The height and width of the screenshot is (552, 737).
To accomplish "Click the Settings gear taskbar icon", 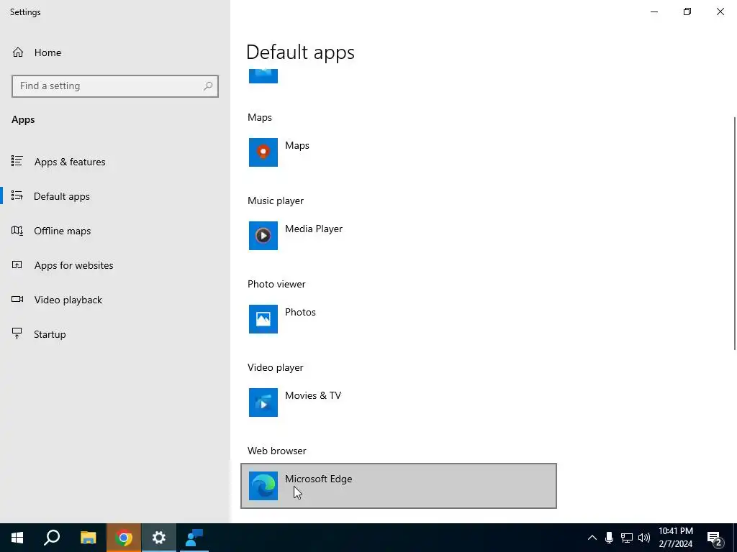I will (x=159, y=538).
